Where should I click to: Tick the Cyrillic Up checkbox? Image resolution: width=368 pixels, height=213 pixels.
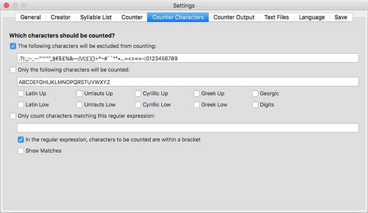click(x=138, y=93)
